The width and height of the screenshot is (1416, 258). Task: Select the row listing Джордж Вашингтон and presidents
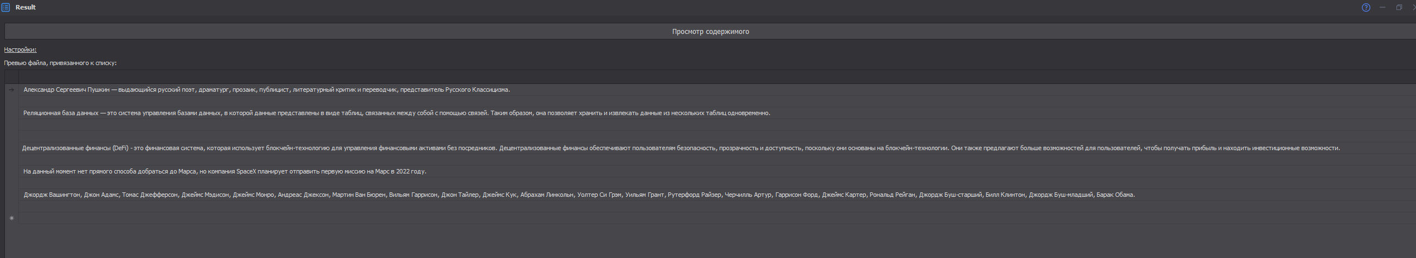pos(579,195)
